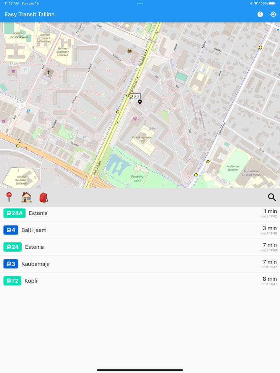This screenshot has height=373, width=280.
Task: Tap the 8 min arrival time
Action: click(270, 279)
